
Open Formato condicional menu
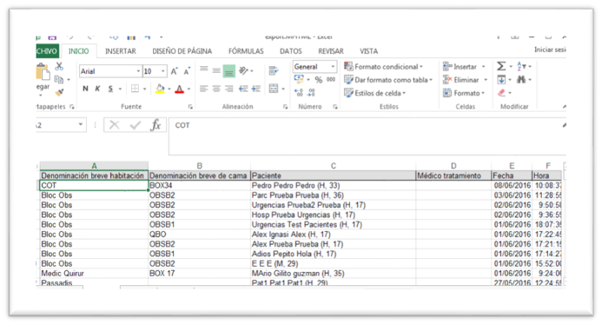[x=383, y=67]
